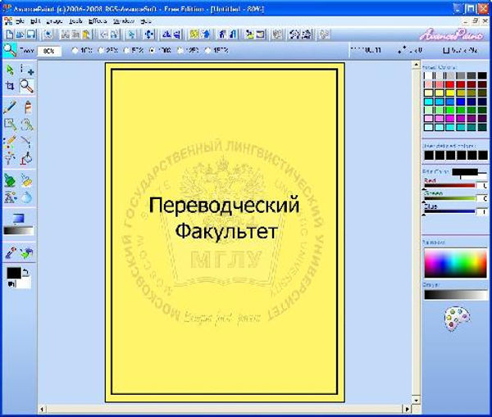
Task: Select the green stamp tool
Action: click(9, 180)
